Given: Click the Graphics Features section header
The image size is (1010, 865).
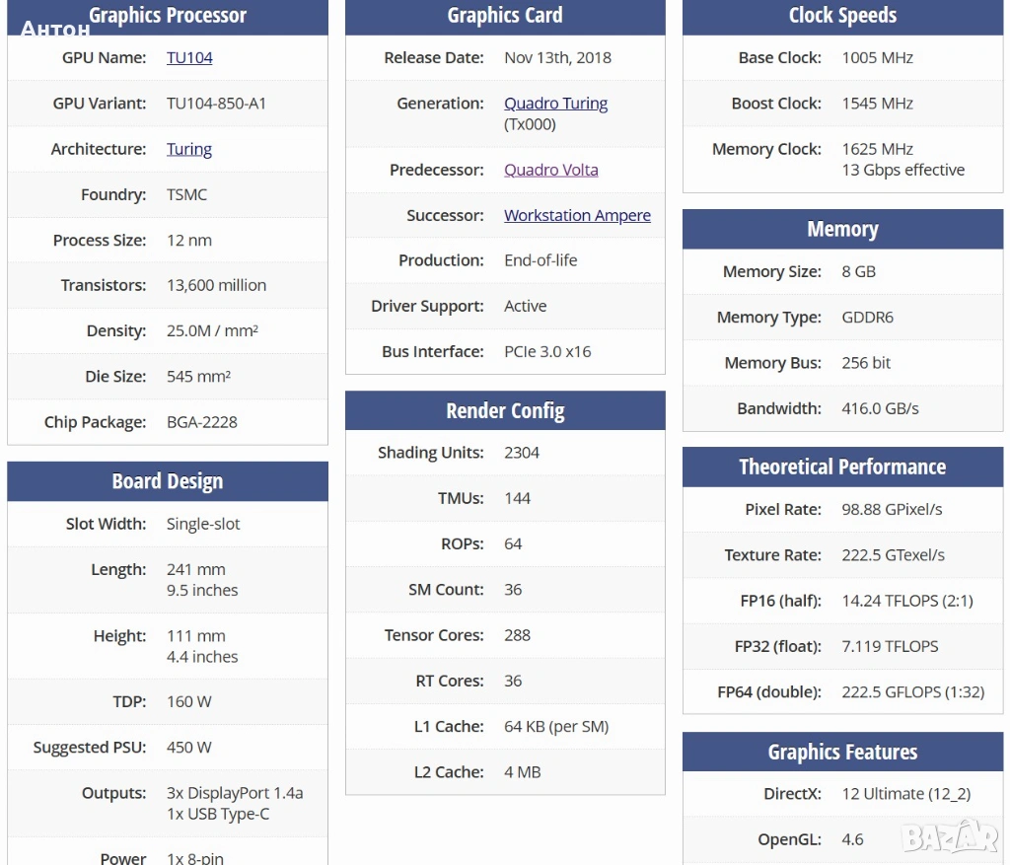Looking at the screenshot, I should (x=842, y=752).
